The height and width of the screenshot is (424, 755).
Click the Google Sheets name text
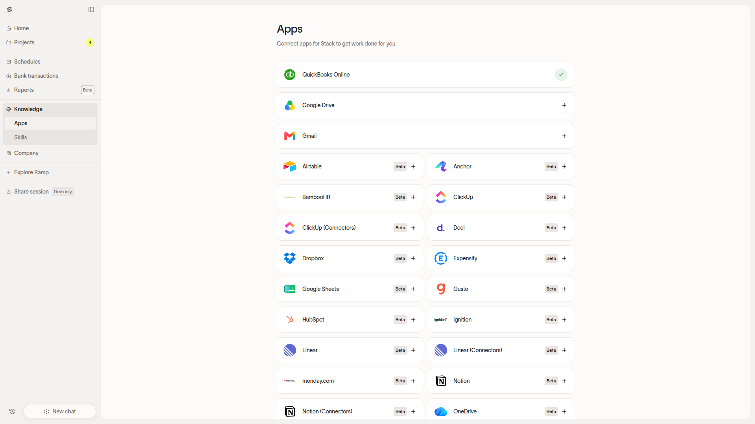tap(320, 289)
